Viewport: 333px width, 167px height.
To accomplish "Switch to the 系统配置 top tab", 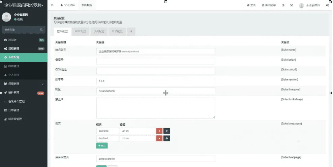I will click(87, 5).
